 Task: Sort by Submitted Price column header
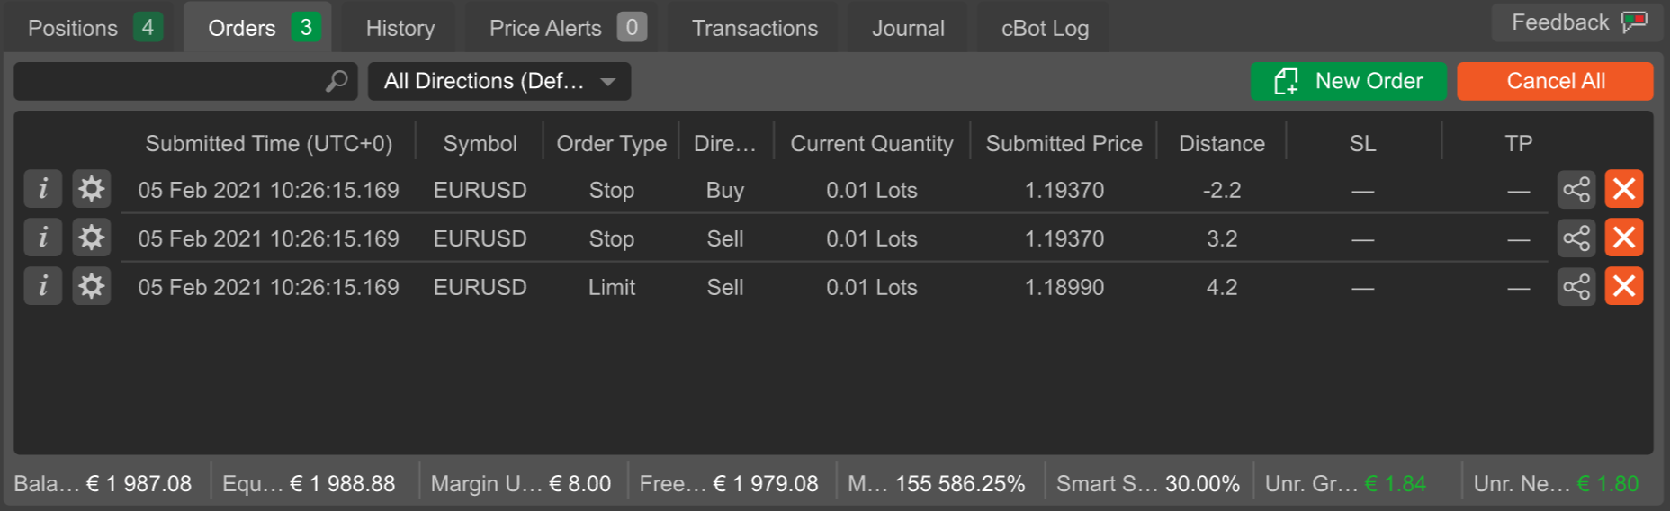click(1064, 143)
